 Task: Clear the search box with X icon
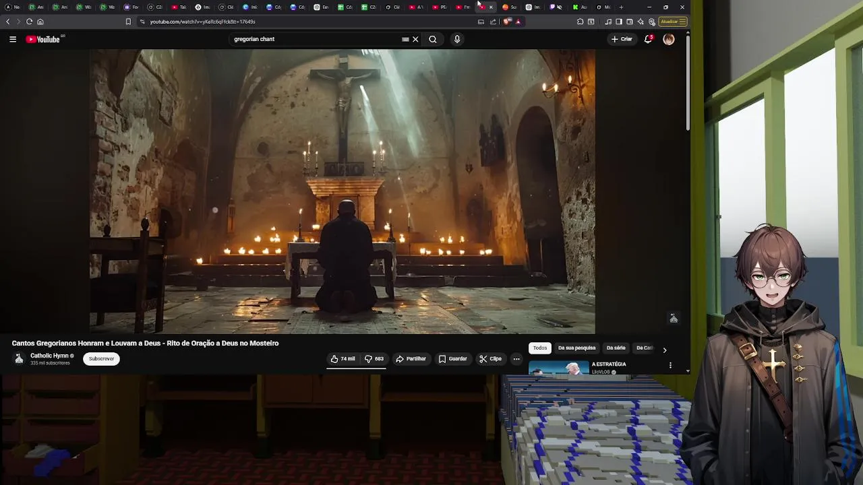click(x=415, y=39)
